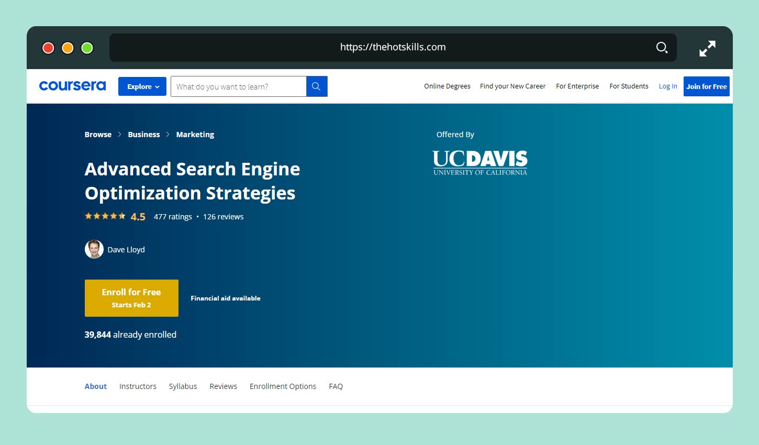Viewport: 759px width, 445px height.
Task: Open the Explore dropdown menu
Action: click(x=142, y=86)
